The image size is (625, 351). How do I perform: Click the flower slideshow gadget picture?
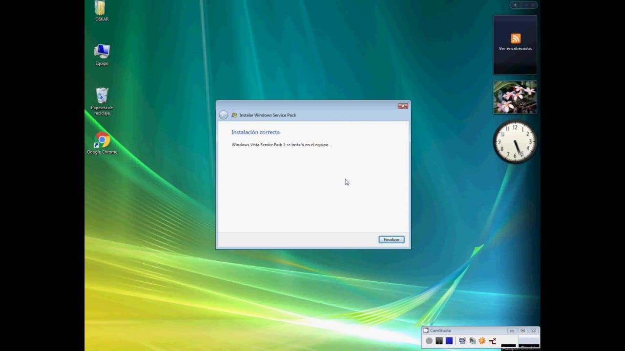[515, 97]
